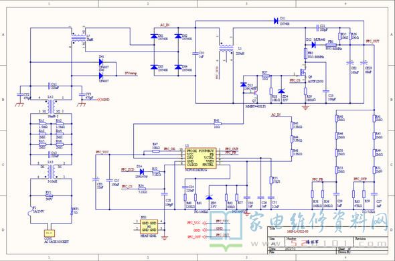The image size is (395, 261).
Task: Select the D81 bridge rectifier diode
Action: click(x=154, y=36)
